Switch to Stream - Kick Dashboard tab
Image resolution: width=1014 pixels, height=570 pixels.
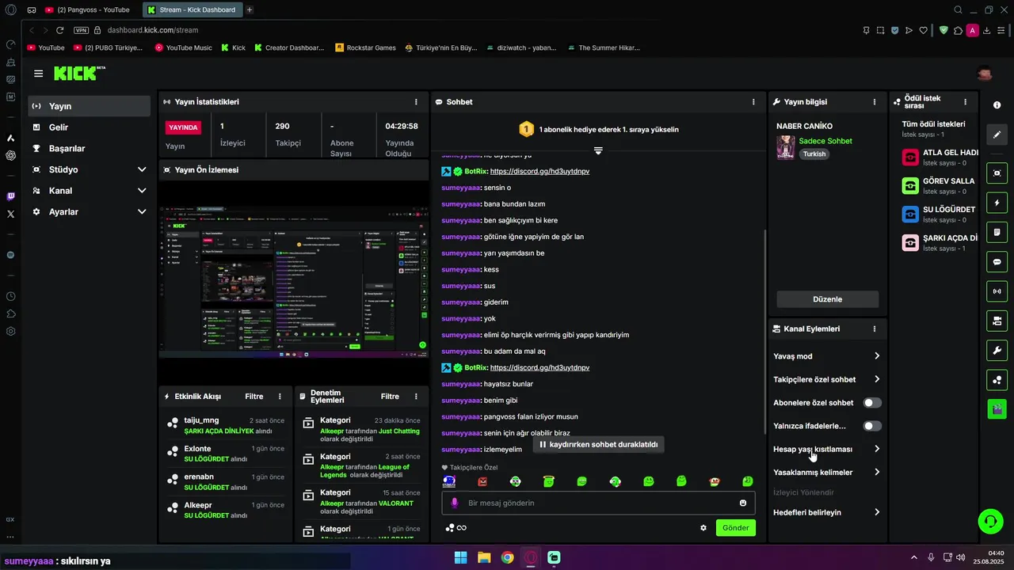193,9
